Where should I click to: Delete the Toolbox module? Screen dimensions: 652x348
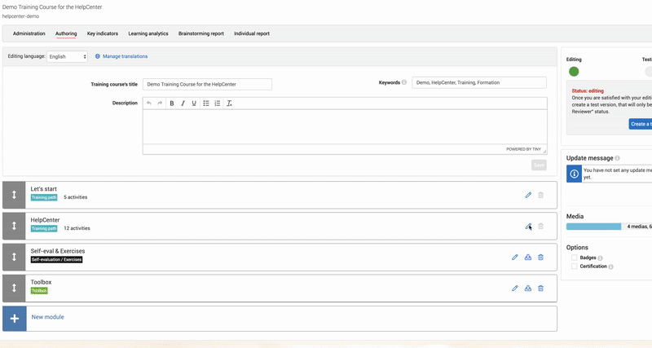[x=540, y=289]
